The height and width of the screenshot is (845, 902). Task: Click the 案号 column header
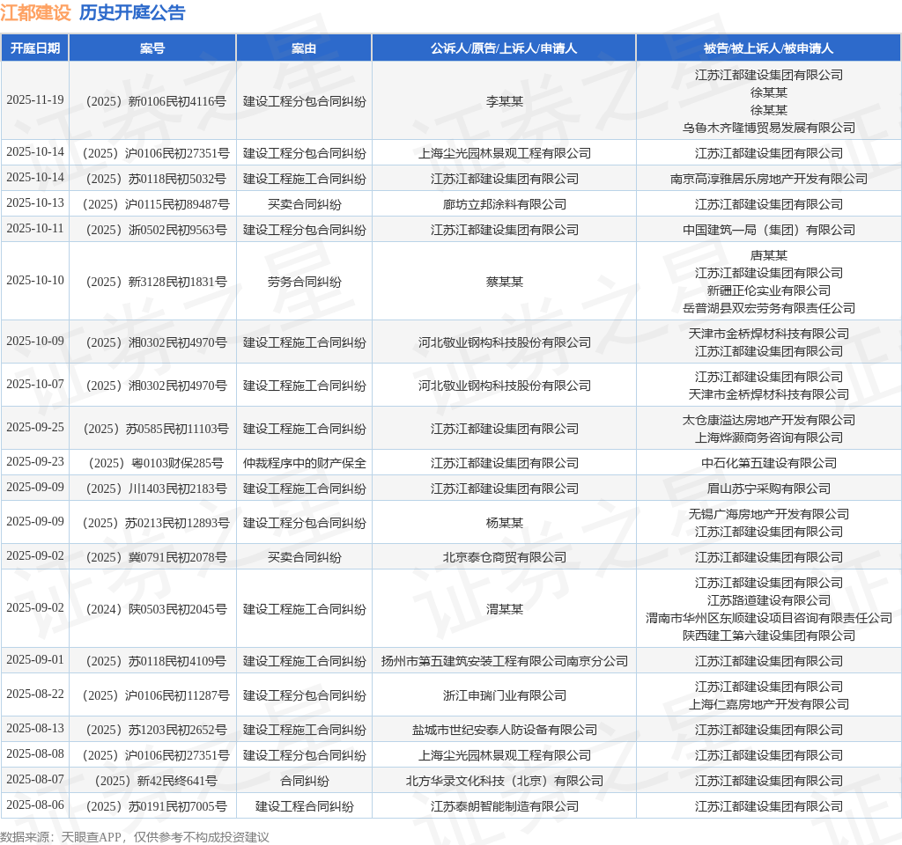(152, 48)
